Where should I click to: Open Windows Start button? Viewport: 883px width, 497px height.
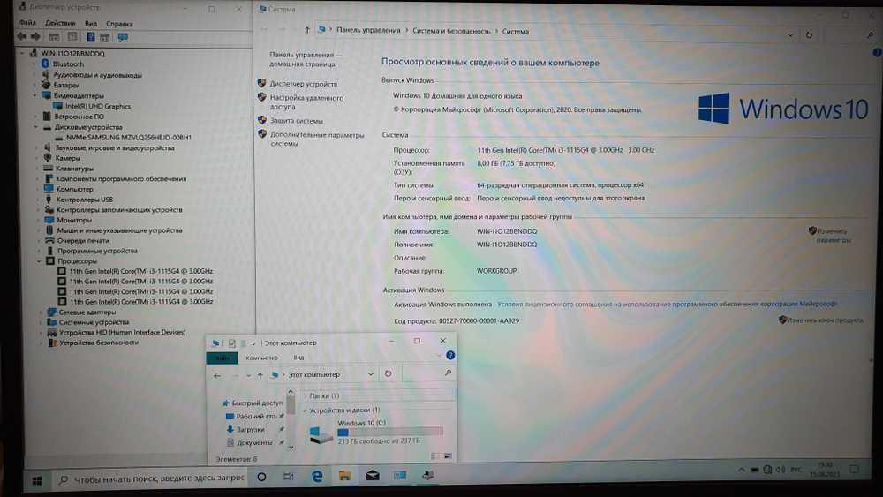point(37,480)
